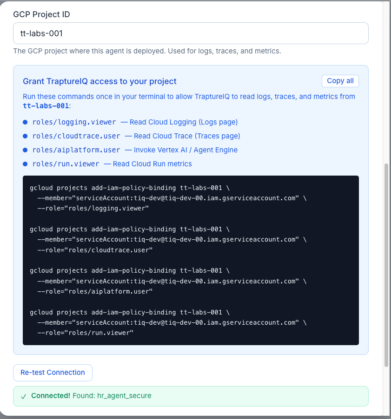Click inside the gcloud commands code block
This screenshot has width=391, height=419.
coord(191,260)
